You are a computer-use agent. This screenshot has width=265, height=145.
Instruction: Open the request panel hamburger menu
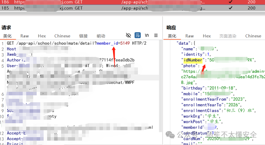tap(156, 35)
